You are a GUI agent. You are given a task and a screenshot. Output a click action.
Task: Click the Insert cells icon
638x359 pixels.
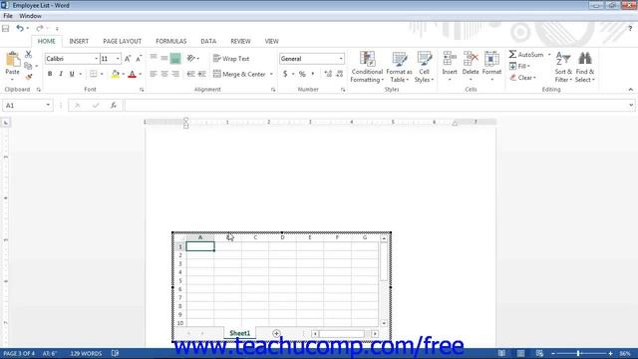(450, 59)
